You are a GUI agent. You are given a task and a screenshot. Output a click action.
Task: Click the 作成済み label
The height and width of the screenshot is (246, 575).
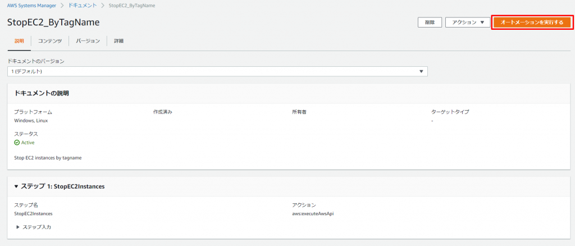pos(162,112)
